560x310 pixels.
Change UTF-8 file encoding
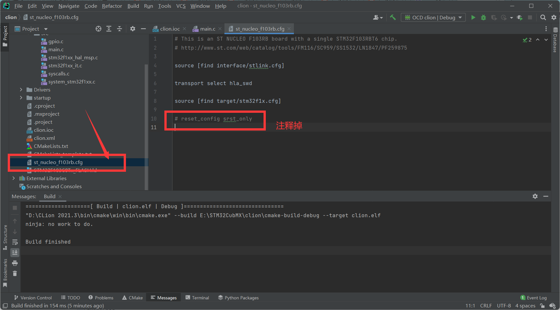(504, 306)
